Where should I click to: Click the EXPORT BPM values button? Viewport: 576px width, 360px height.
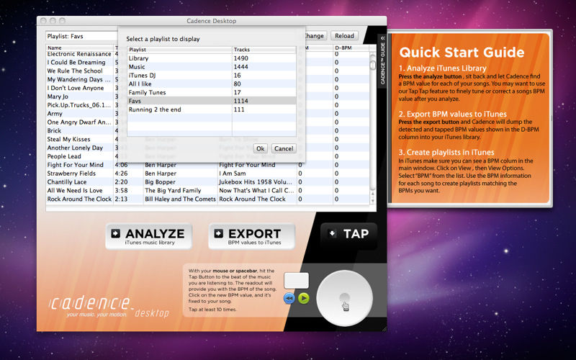(x=252, y=237)
